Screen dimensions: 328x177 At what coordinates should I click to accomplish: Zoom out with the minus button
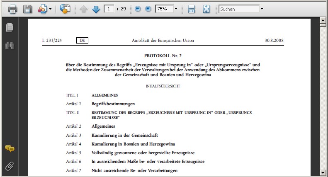coord(138,9)
